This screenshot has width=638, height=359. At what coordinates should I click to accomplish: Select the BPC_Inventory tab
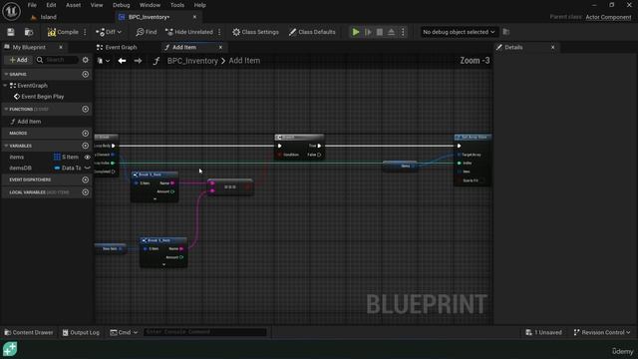(149, 17)
